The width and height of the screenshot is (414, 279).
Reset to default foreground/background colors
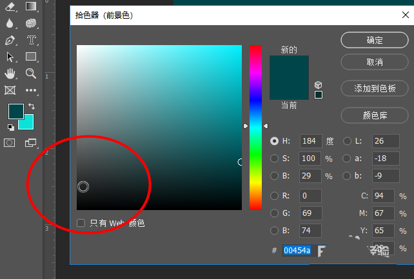11,128
